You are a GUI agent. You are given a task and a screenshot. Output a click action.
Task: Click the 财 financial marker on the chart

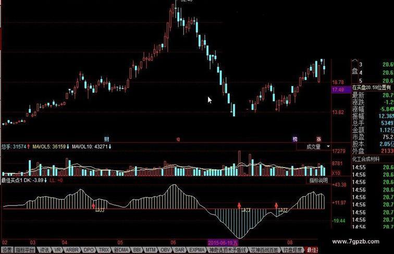[x=106, y=139]
